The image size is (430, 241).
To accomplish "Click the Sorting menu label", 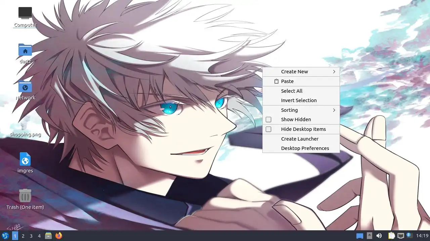I will coord(289,110).
